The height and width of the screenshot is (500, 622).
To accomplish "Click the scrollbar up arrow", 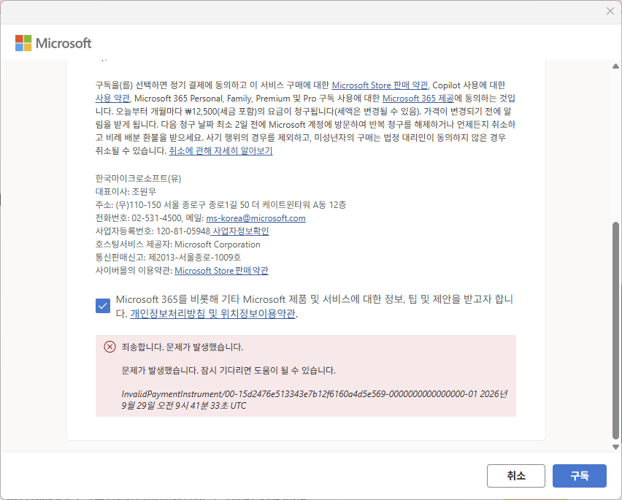I will pyautogui.click(x=615, y=66).
